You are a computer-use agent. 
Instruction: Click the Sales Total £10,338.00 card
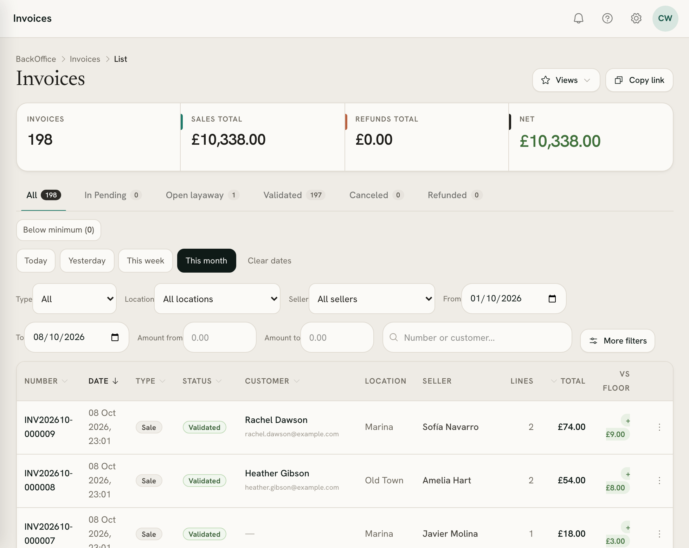263,137
